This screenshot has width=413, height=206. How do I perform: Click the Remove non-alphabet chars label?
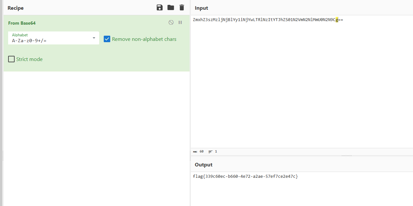point(144,39)
